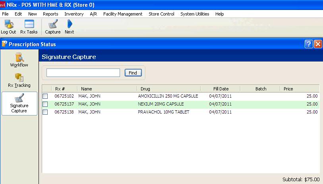Sort by the Drug column header
Image resolution: width=323 pixels, height=184 pixels.
(169, 89)
